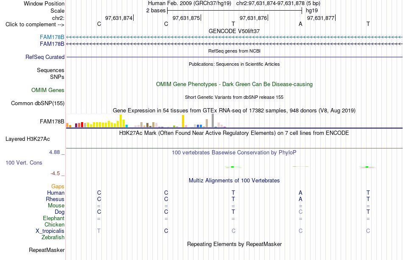Click position number 97,631,874
403x260 pixels.
tap(119, 18)
